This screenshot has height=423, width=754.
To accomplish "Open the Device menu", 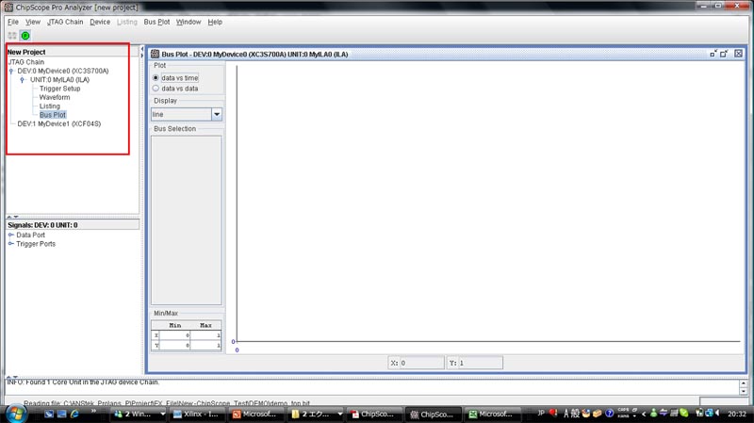I will pyautogui.click(x=100, y=22).
